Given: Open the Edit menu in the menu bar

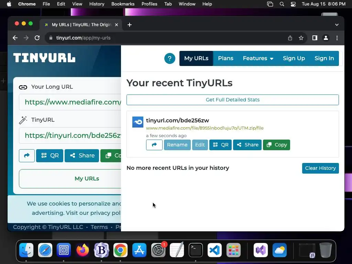Looking at the screenshot, I should click(61, 4).
